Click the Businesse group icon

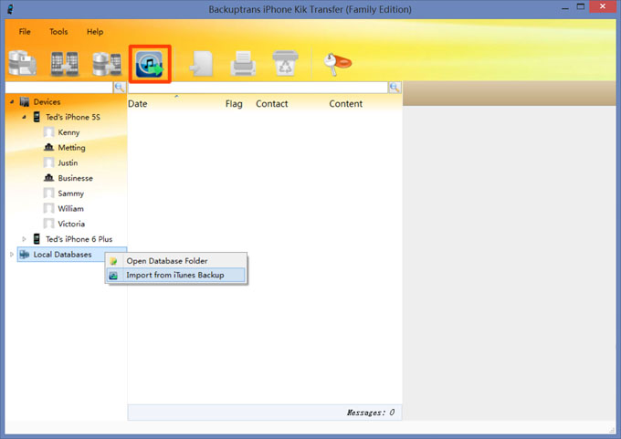pyautogui.click(x=48, y=178)
